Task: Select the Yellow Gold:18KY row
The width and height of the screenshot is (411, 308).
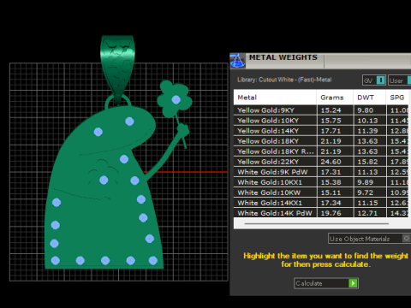Action: [321, 141]
